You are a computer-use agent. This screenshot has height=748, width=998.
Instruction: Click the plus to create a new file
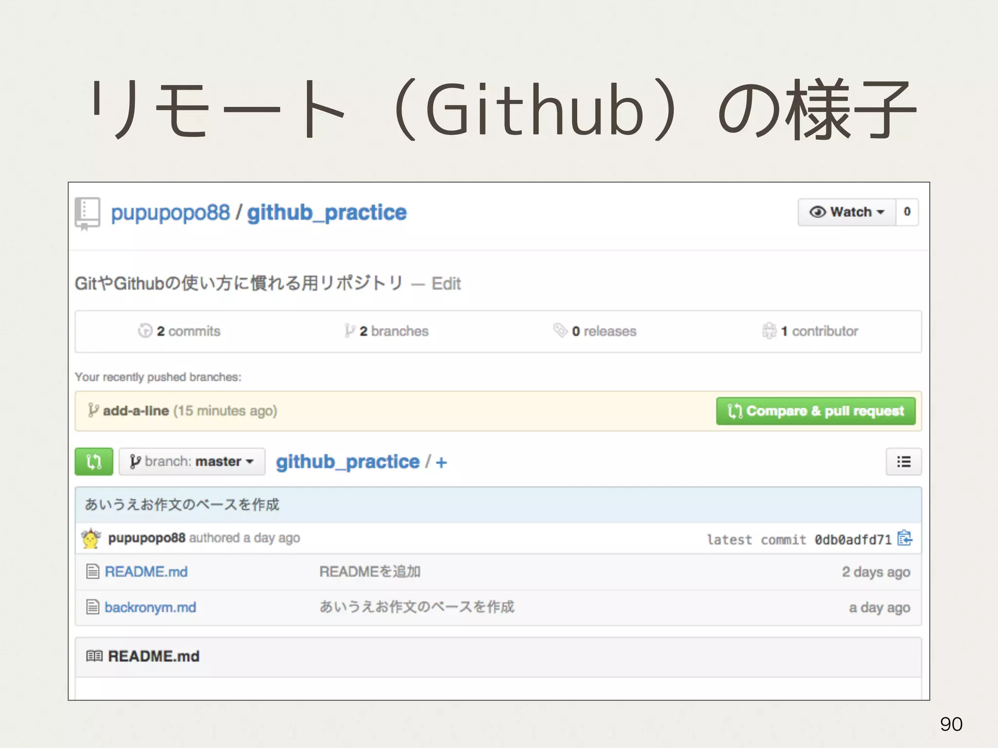pos(441,462)
